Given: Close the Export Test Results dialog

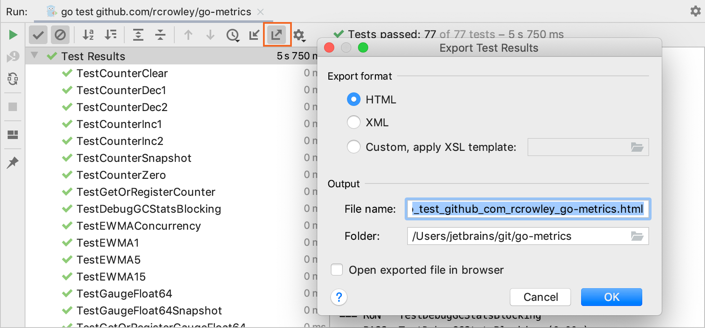Looking at the screenshot, I should coord(329,47).
